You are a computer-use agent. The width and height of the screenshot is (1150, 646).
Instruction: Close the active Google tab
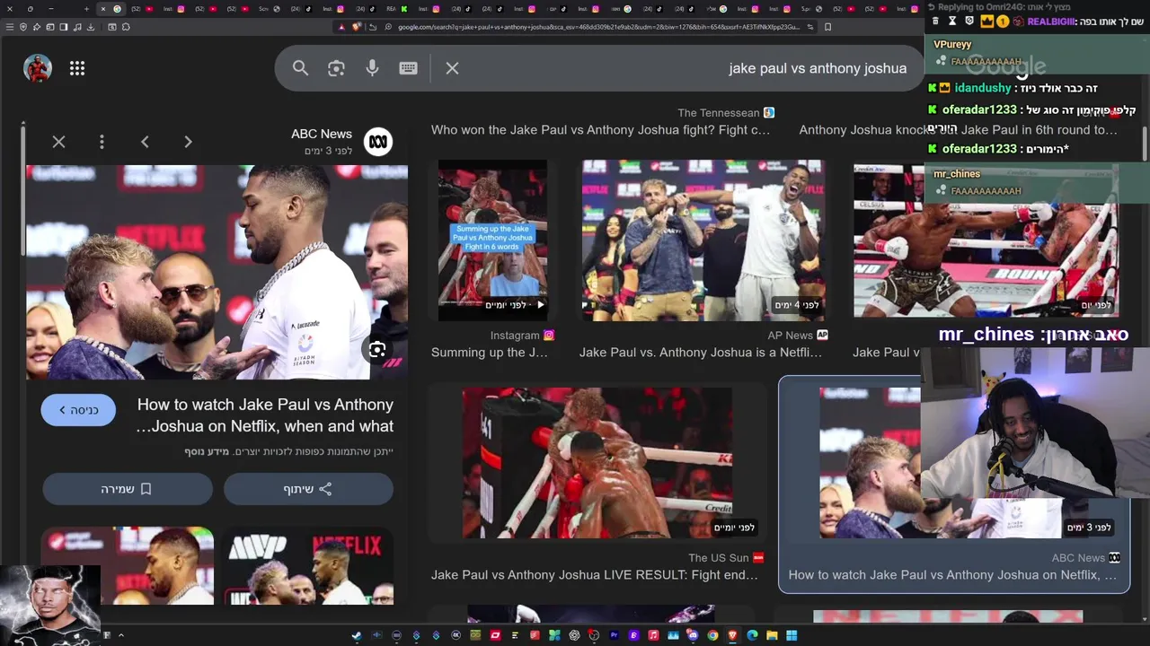pos(103,9)
